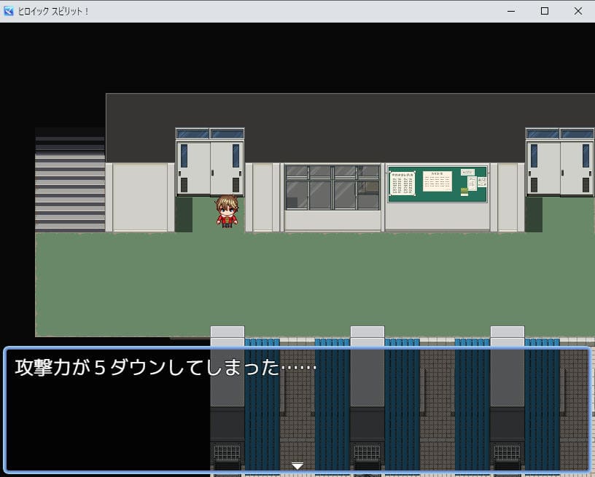
Task: Click the attack-down dialogue message text
Action: coord(166,368)
